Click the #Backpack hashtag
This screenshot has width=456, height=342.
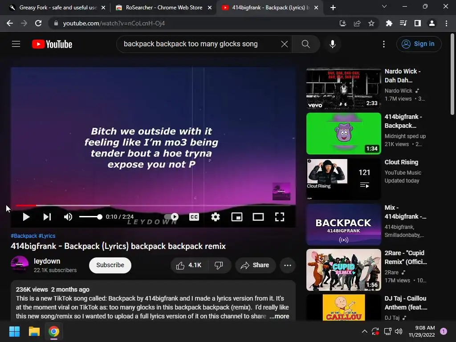(x=24, y=236)
